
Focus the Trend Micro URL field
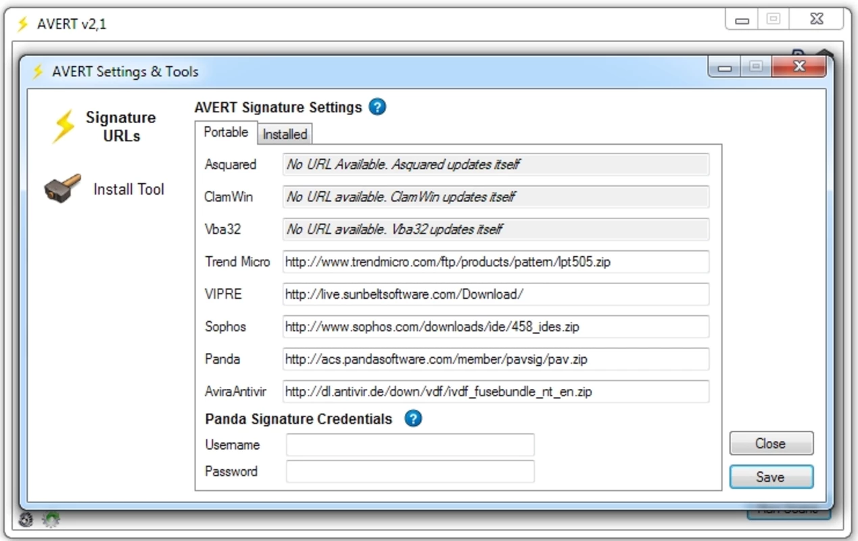[x=496, y=262]
